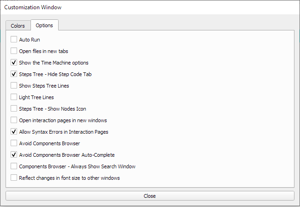Enable Components Browser - Always Show Search Window
Viewport: 300px width, 207px height.
point(14,166)
